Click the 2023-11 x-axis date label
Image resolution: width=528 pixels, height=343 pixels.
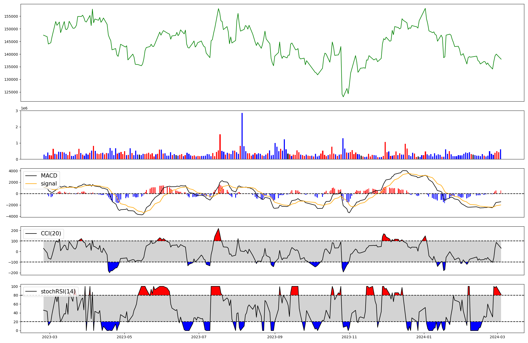coord(349,337)
